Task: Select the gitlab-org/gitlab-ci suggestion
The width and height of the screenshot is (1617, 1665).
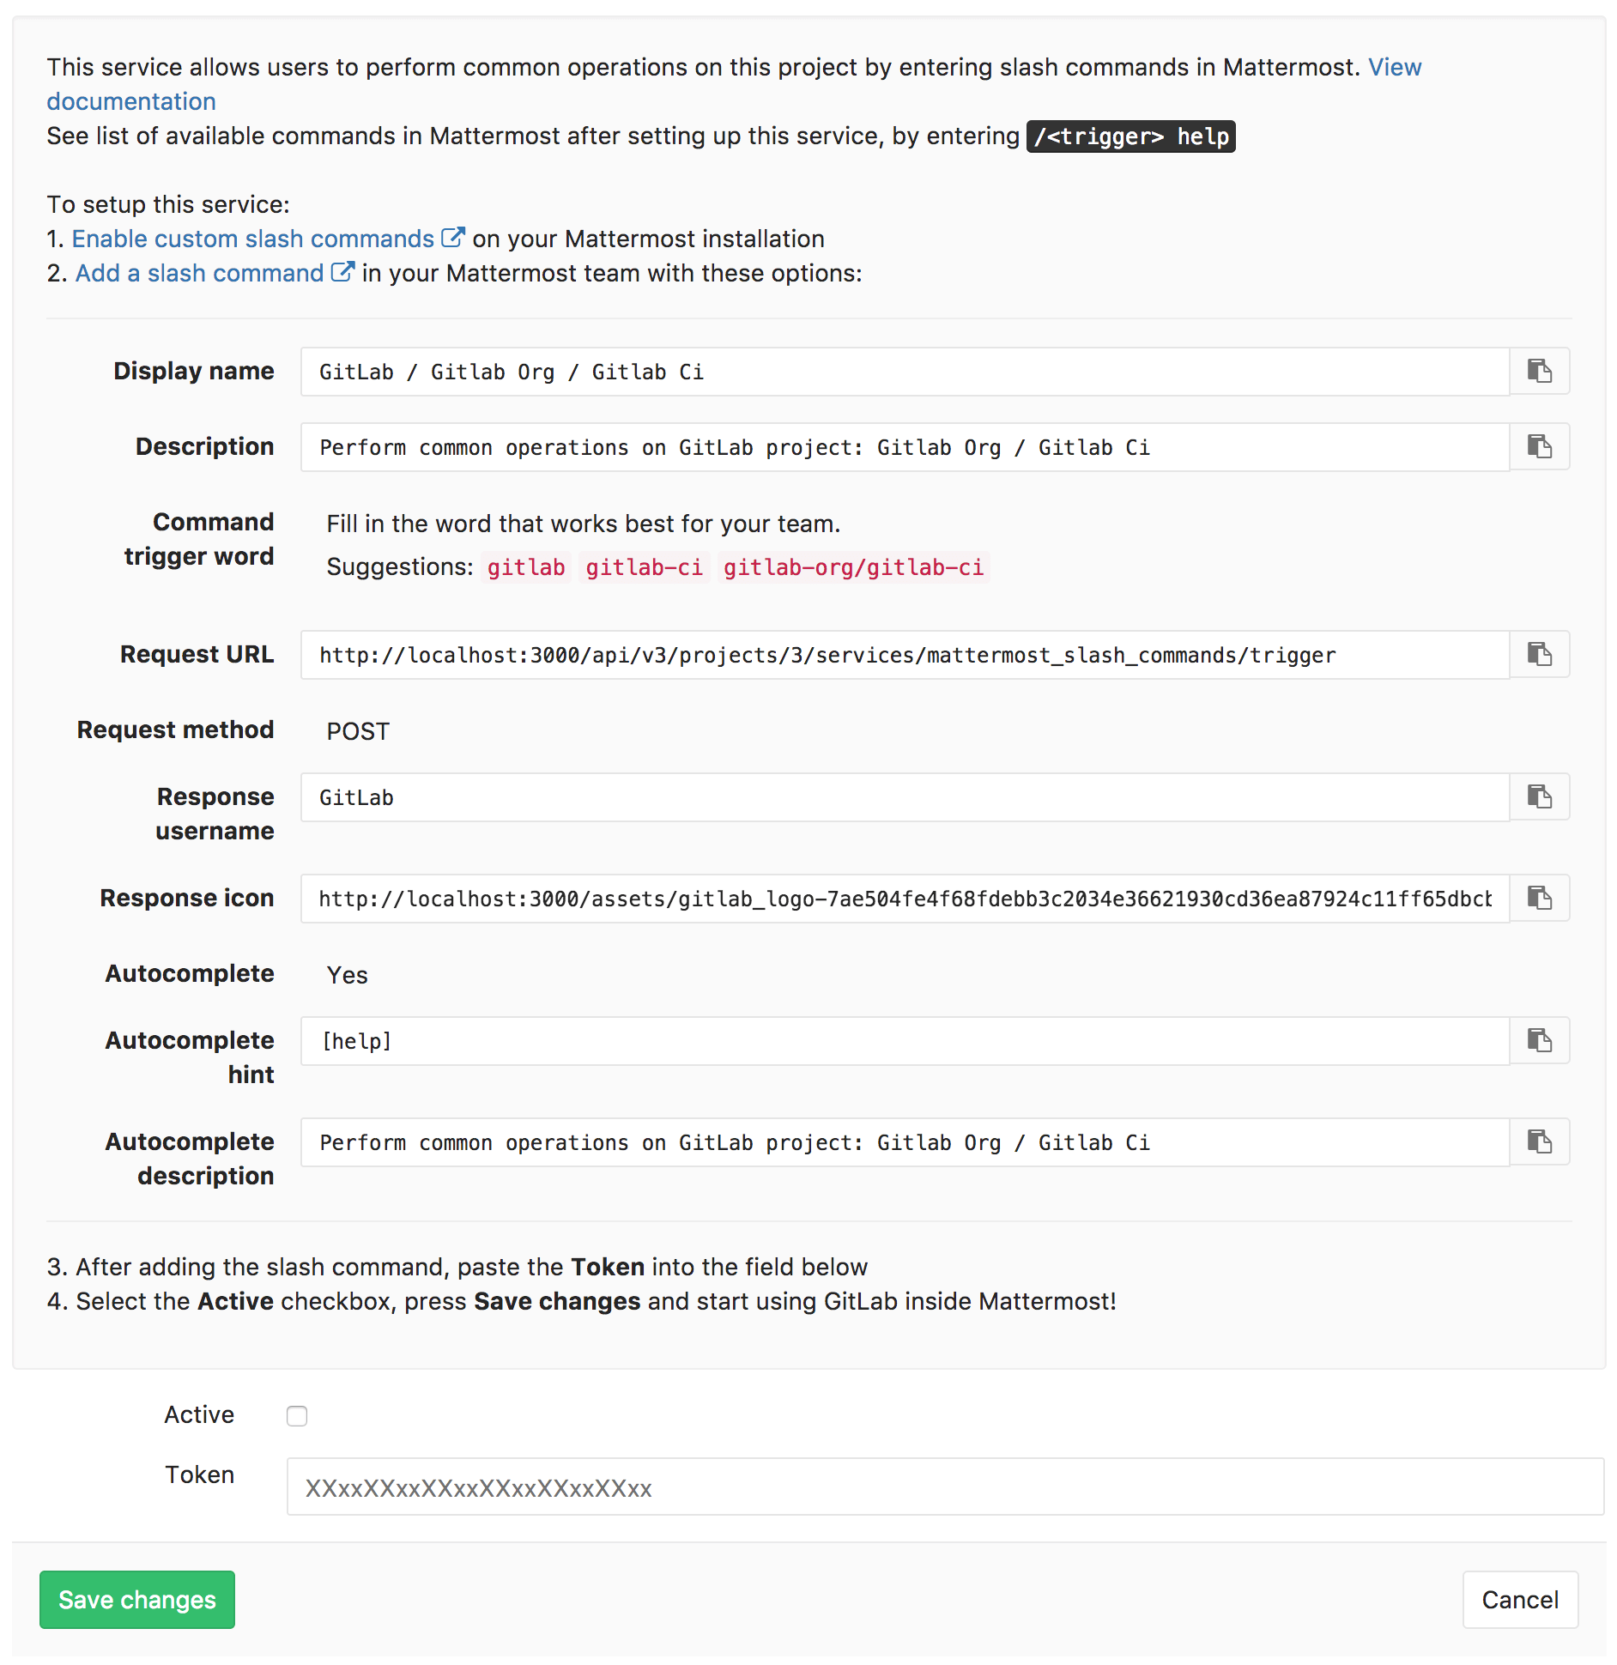Action: tap(853, 566)
